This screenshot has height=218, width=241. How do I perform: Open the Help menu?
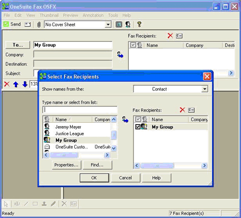(127, 15)
